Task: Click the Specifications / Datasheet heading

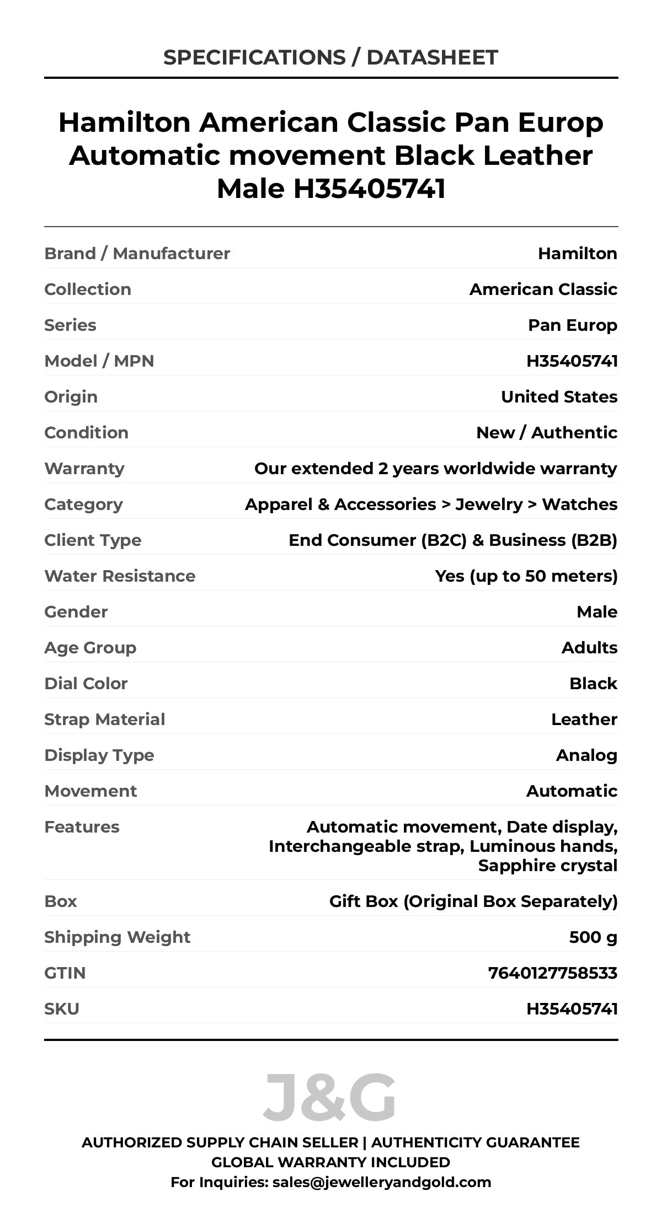Action: [331, 57]
